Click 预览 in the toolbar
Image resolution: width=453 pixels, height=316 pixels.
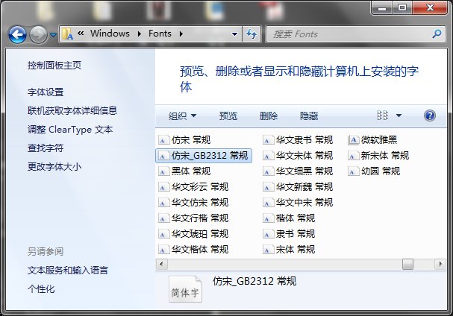[x=228, y=116]
